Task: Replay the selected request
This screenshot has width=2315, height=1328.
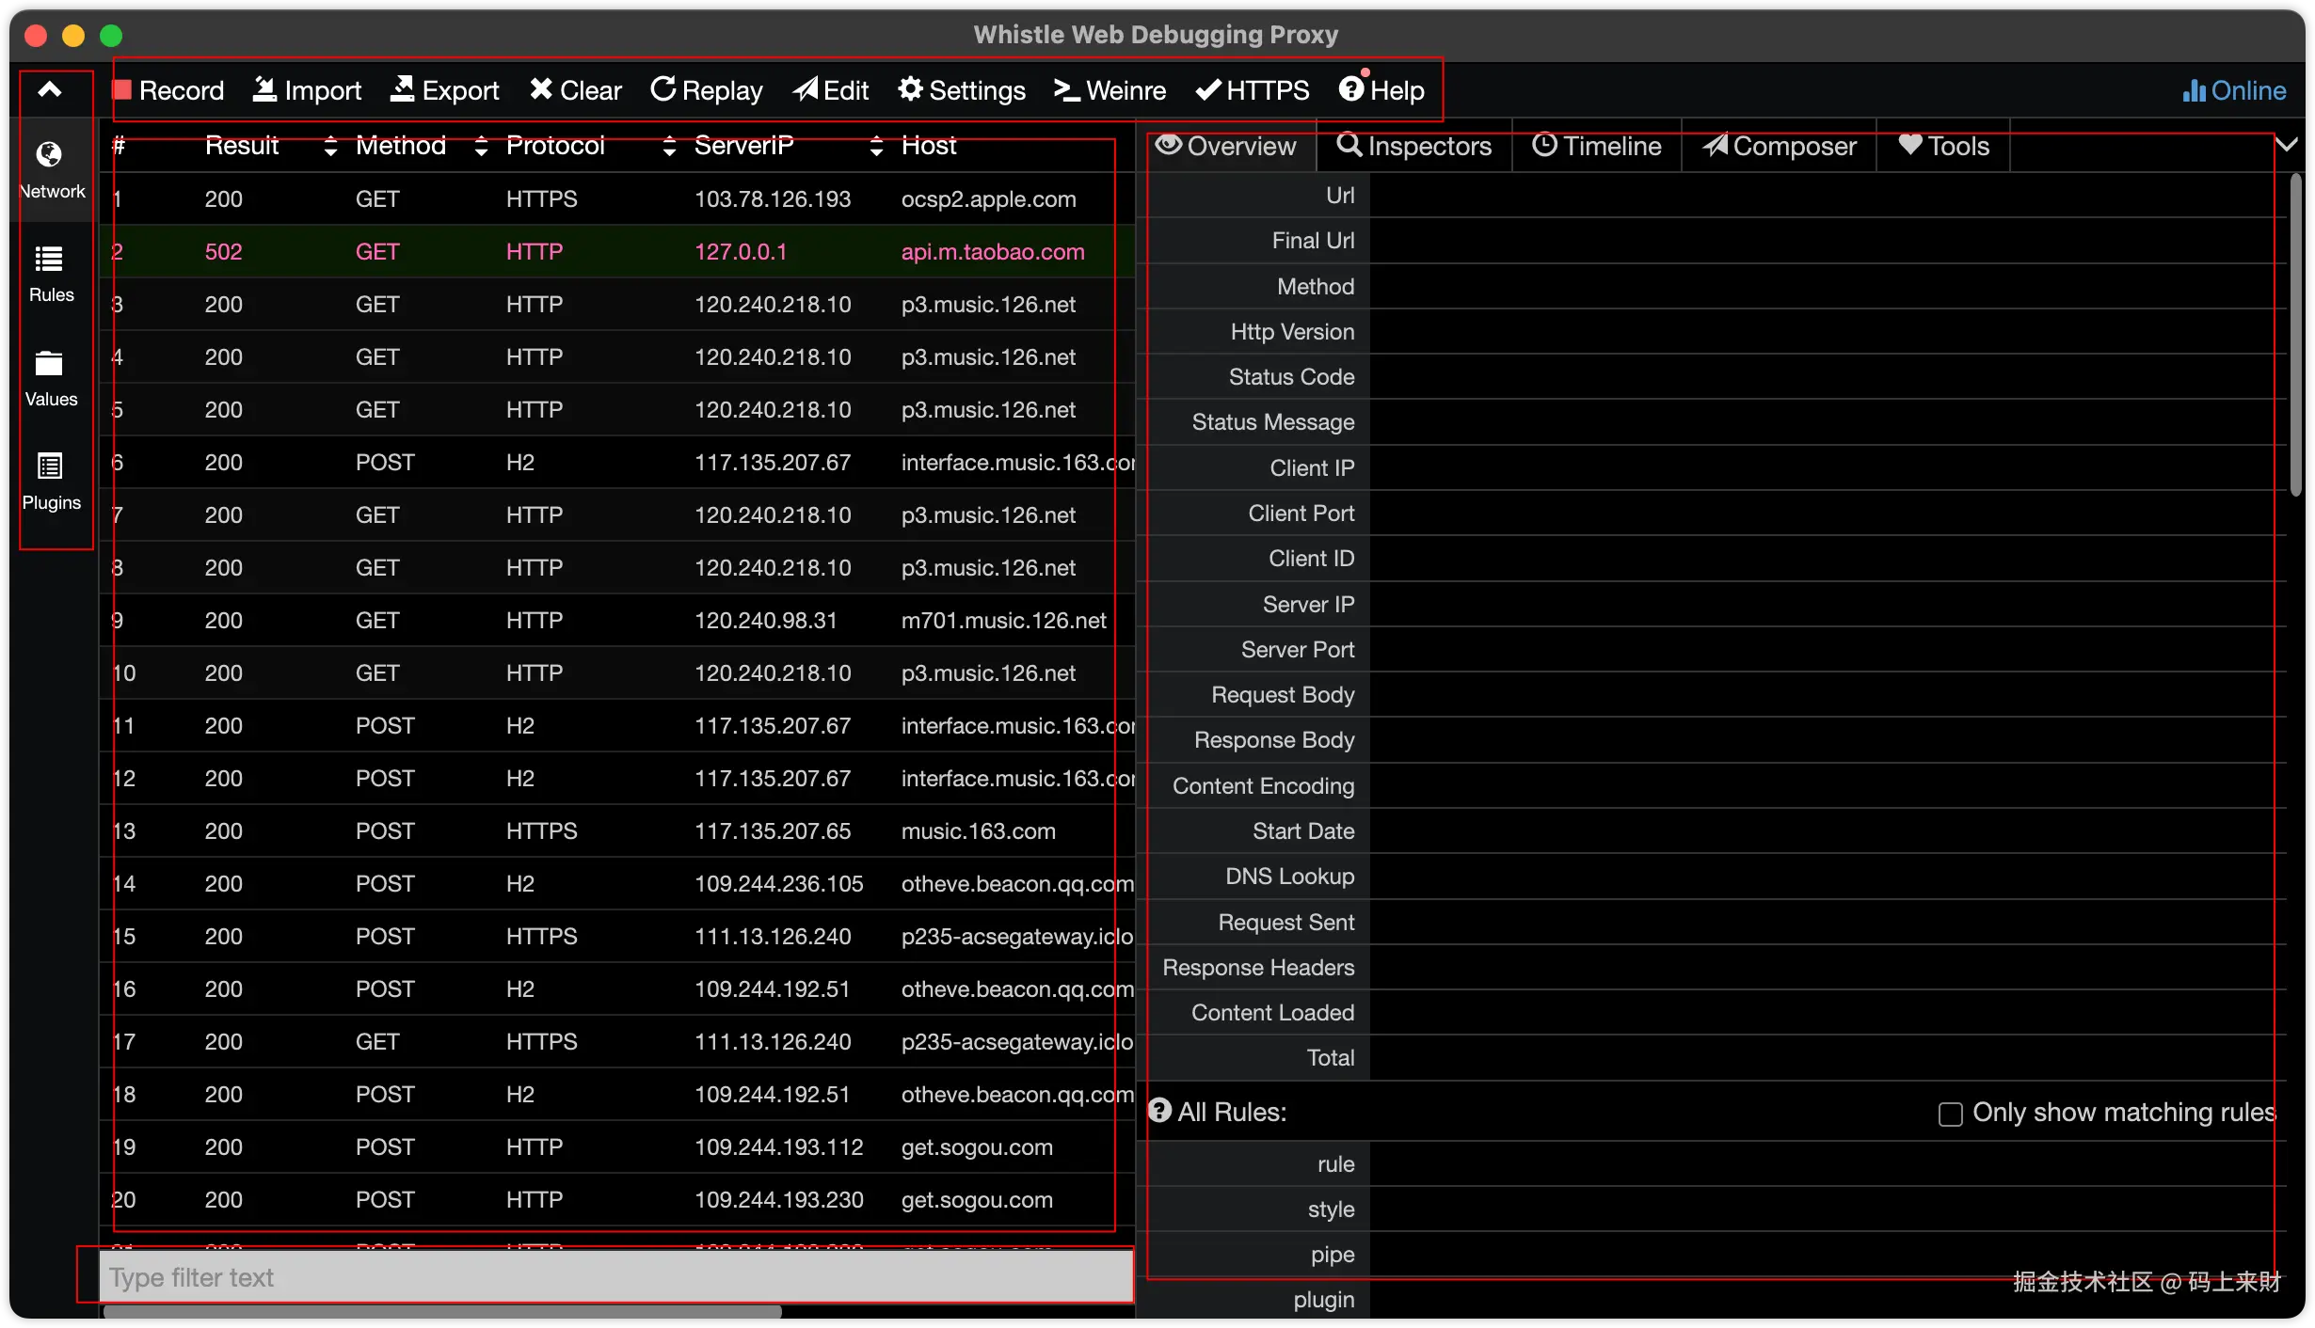Action: click(x=706, y=90)
